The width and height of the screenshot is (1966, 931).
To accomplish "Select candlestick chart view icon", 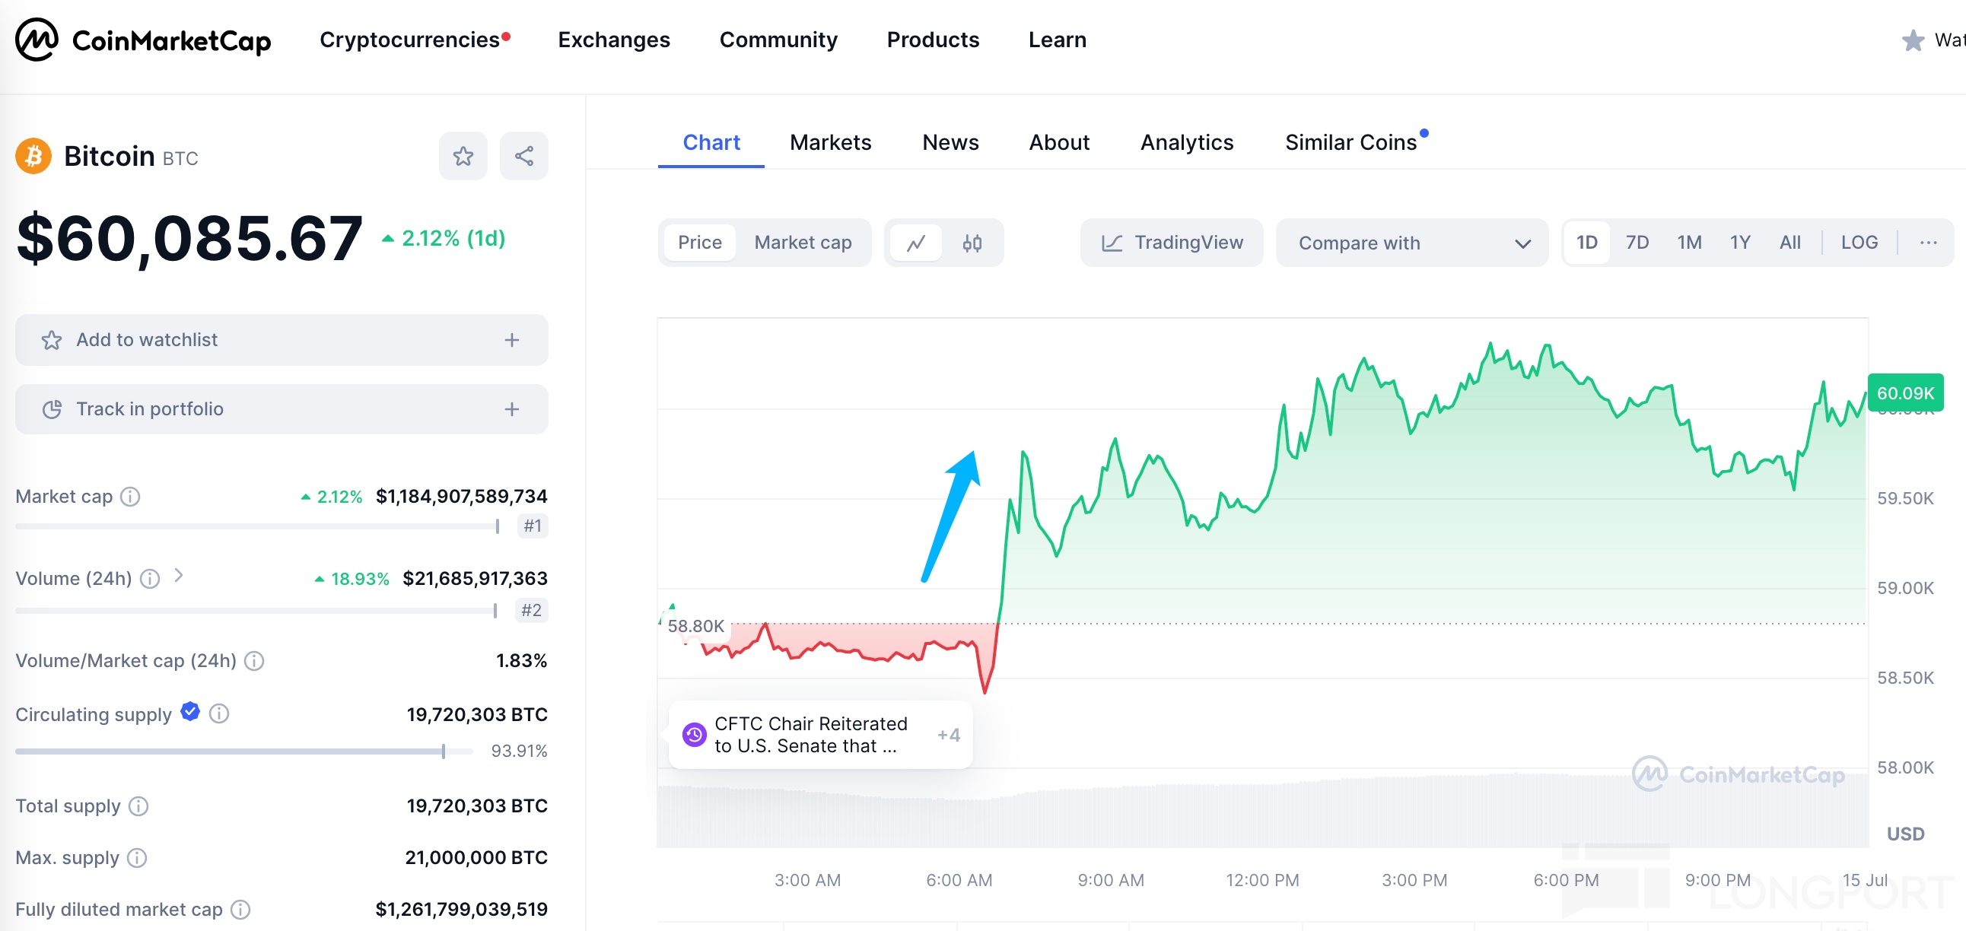I will coord(972,243).
